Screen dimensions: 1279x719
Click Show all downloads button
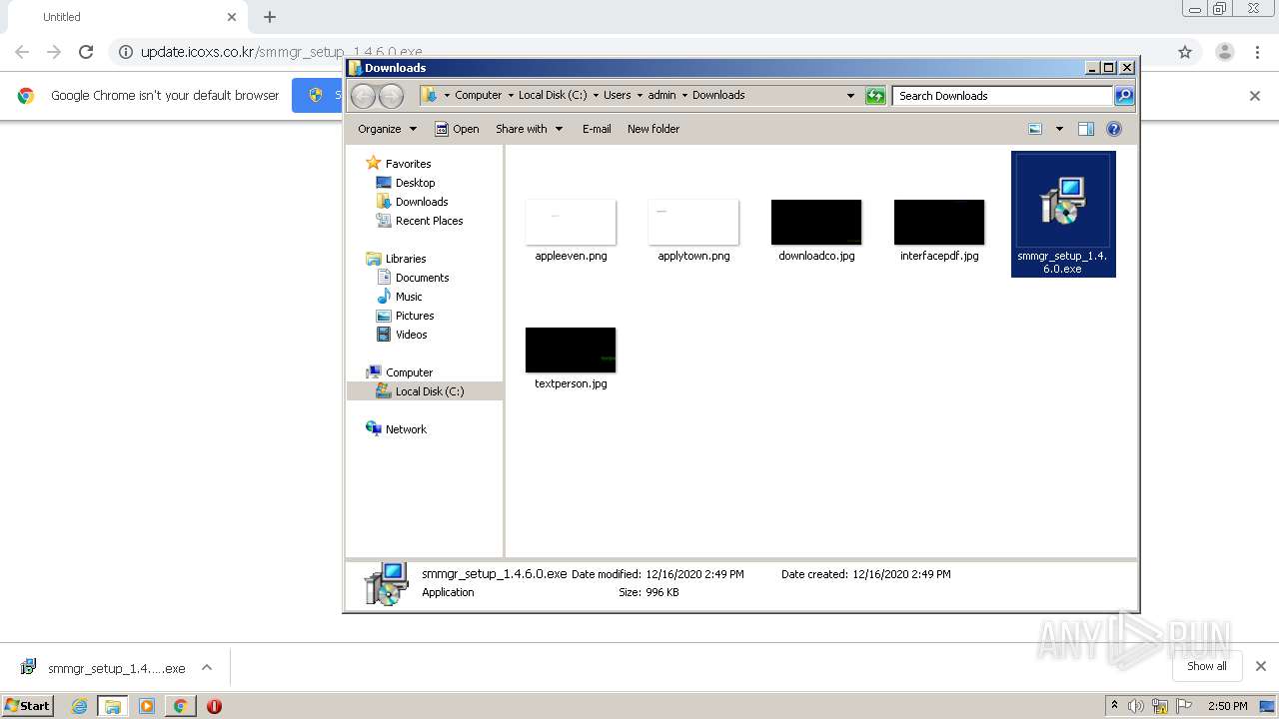1207,666
